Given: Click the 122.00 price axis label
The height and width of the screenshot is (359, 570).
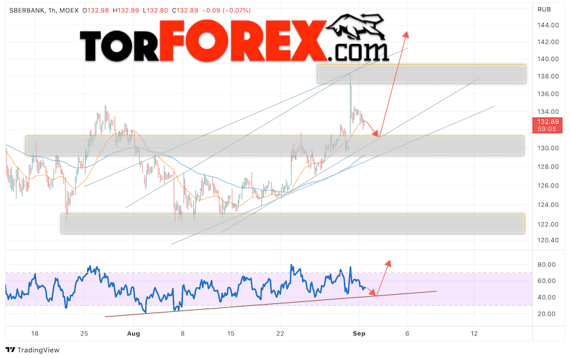Looking at the screenshot, I should 548,225.
